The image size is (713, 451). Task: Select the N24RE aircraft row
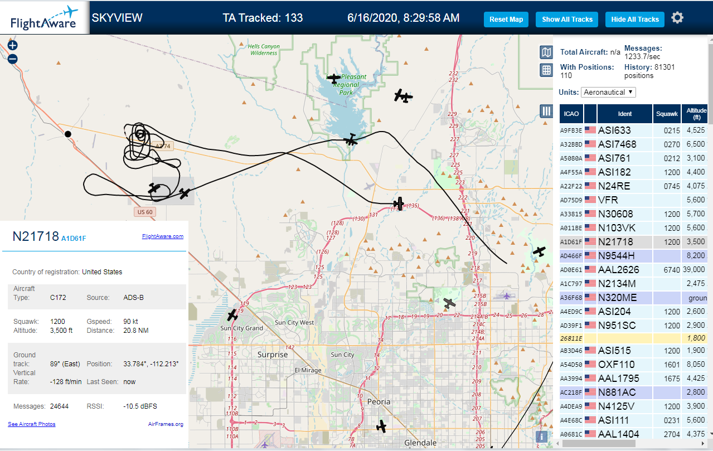pyautogui.click(x=634, y=186)
